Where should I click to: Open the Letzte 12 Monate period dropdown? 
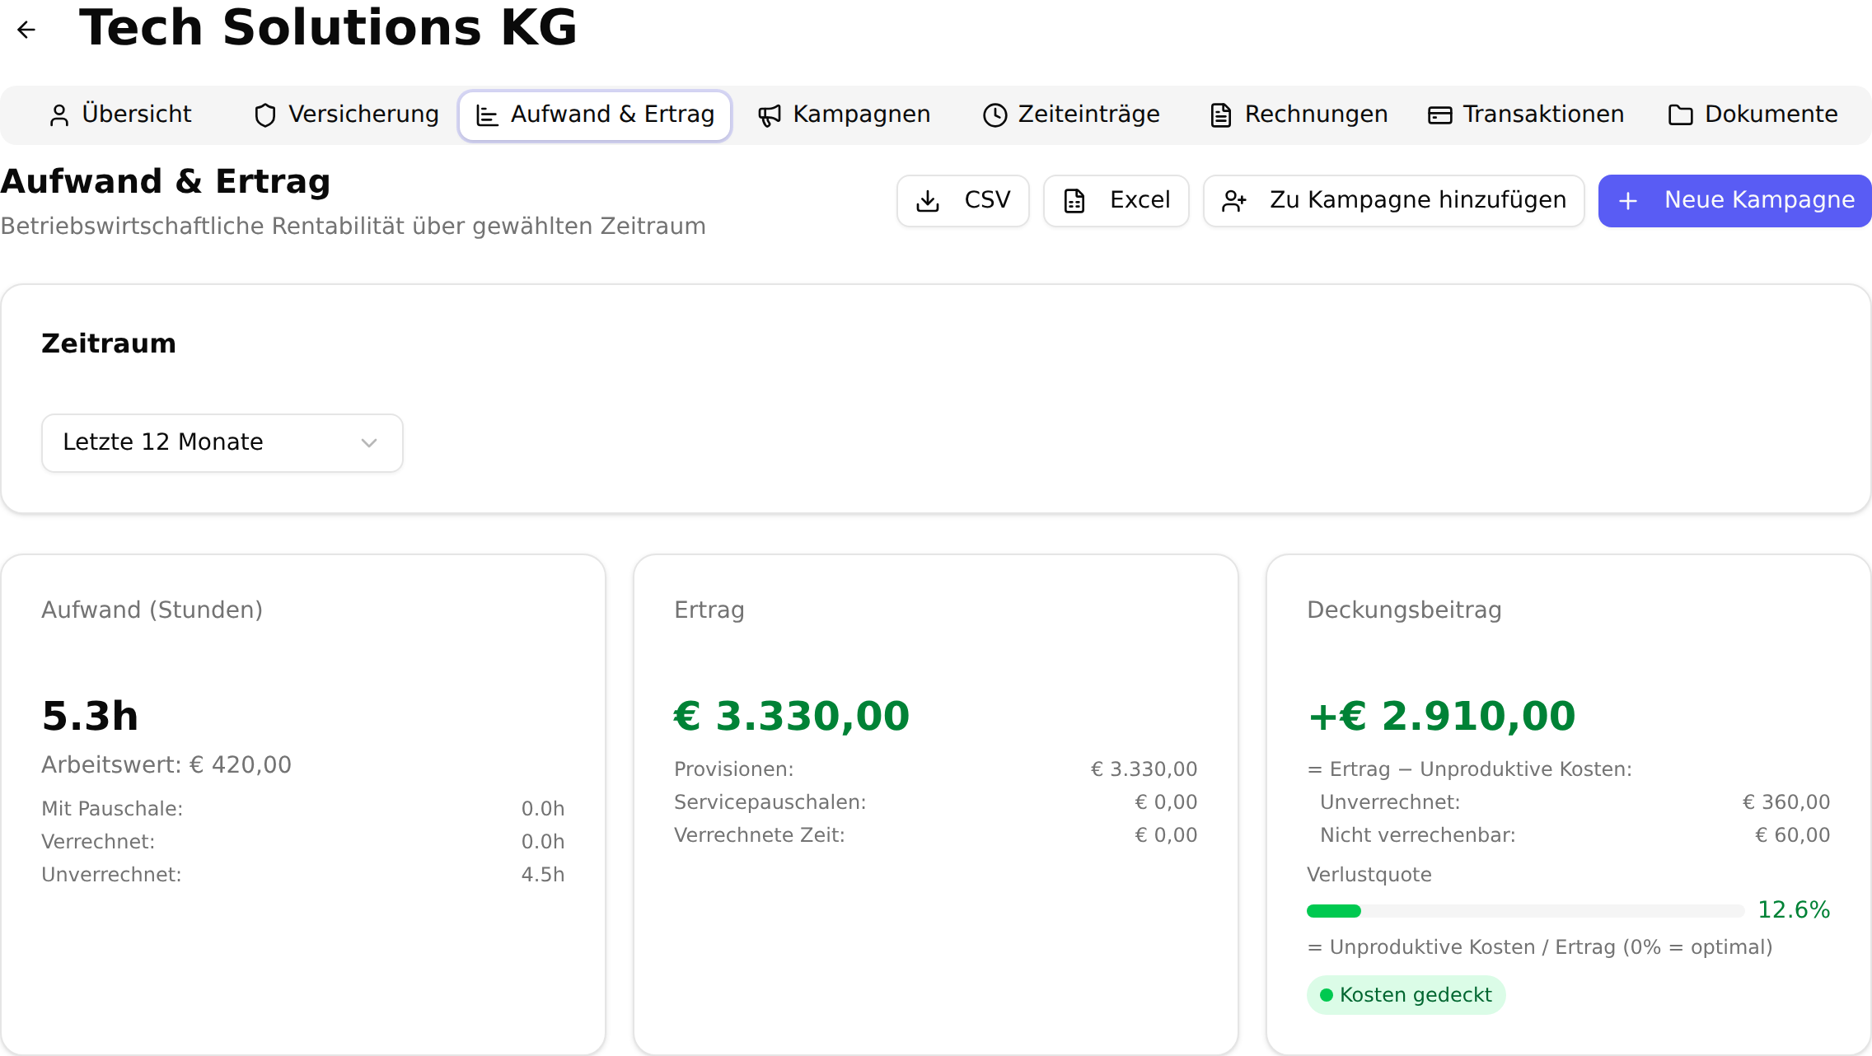click(222, 443)
